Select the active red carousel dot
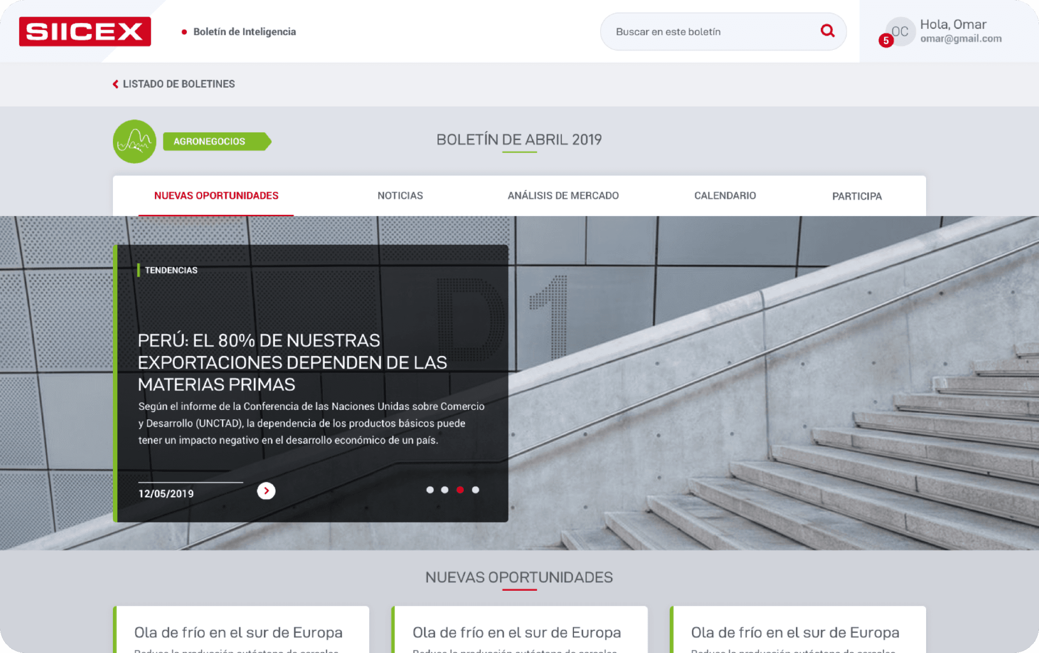The image size is (1039, 653). click(460, 490)
